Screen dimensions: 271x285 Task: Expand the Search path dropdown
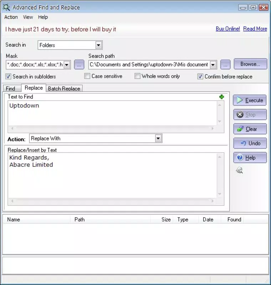[213, 65]
